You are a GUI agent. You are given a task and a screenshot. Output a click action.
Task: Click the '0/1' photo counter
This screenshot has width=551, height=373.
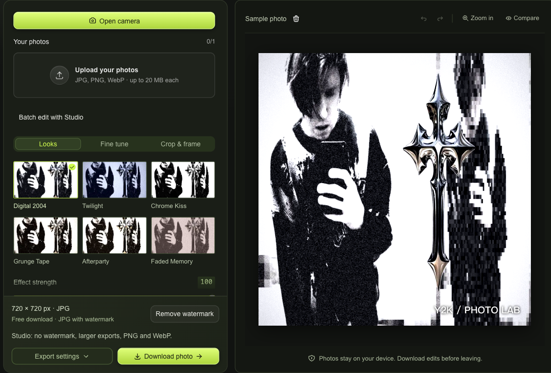[211, 42]
